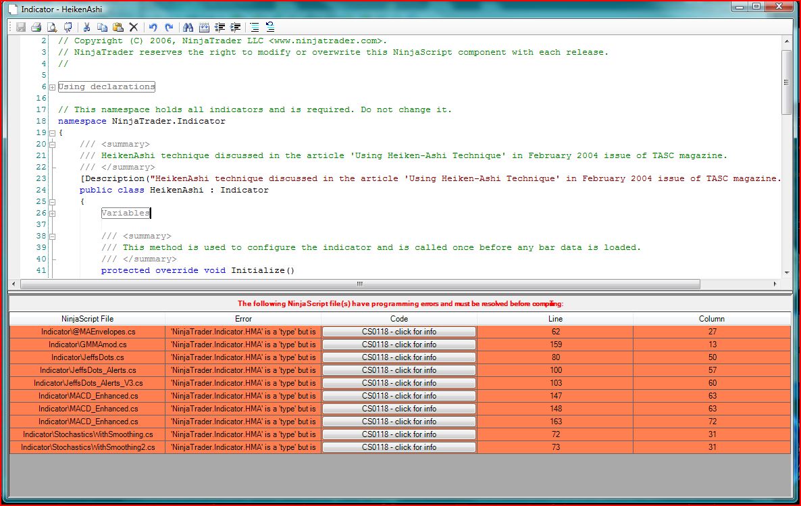Select the Indicator\JeffsDots.cs error row
The image size is (801, 506).
[x=87, y=357]
